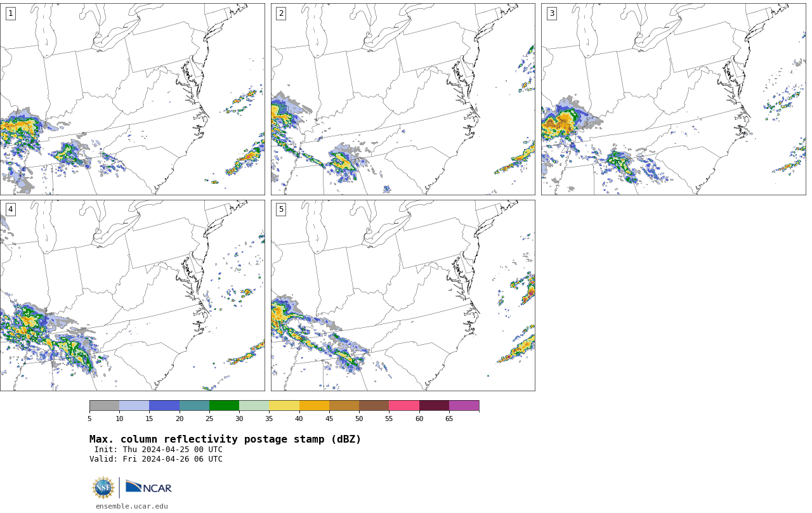The image size is (812, 513).
Task: Click the Valid: Fri 2024-04-26 06 UTC text
Action: click(156, 459)
